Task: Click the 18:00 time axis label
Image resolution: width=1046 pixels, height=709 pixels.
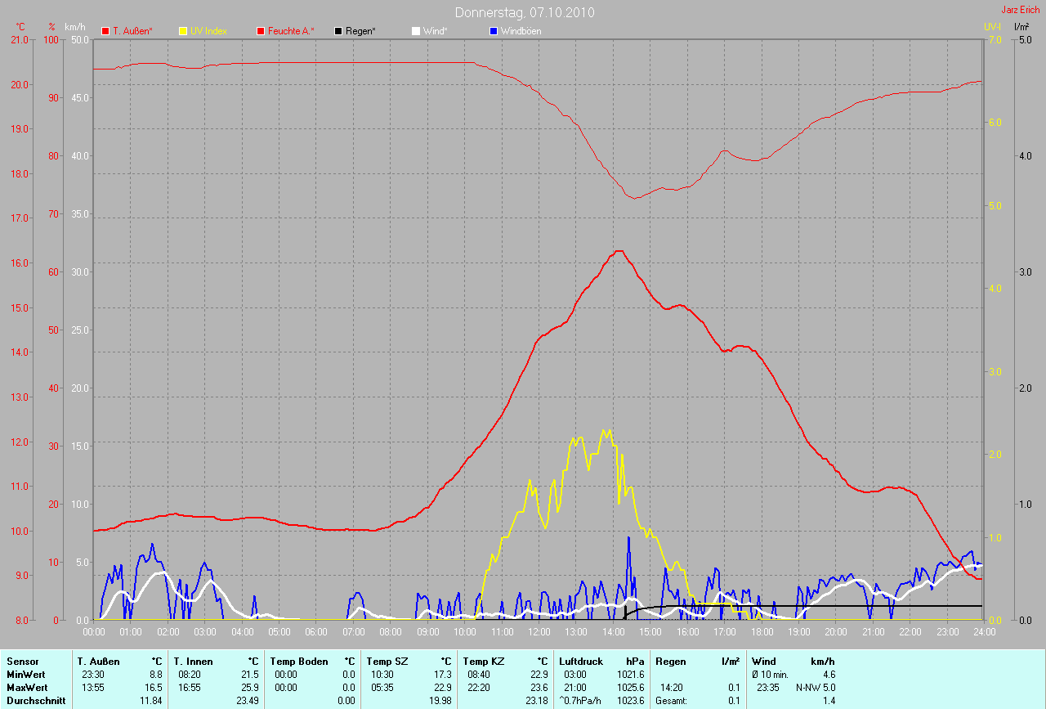Action: (x=762, y=632)
